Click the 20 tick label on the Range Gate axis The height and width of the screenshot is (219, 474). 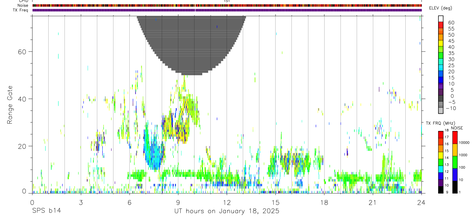(x=22, y=146)
